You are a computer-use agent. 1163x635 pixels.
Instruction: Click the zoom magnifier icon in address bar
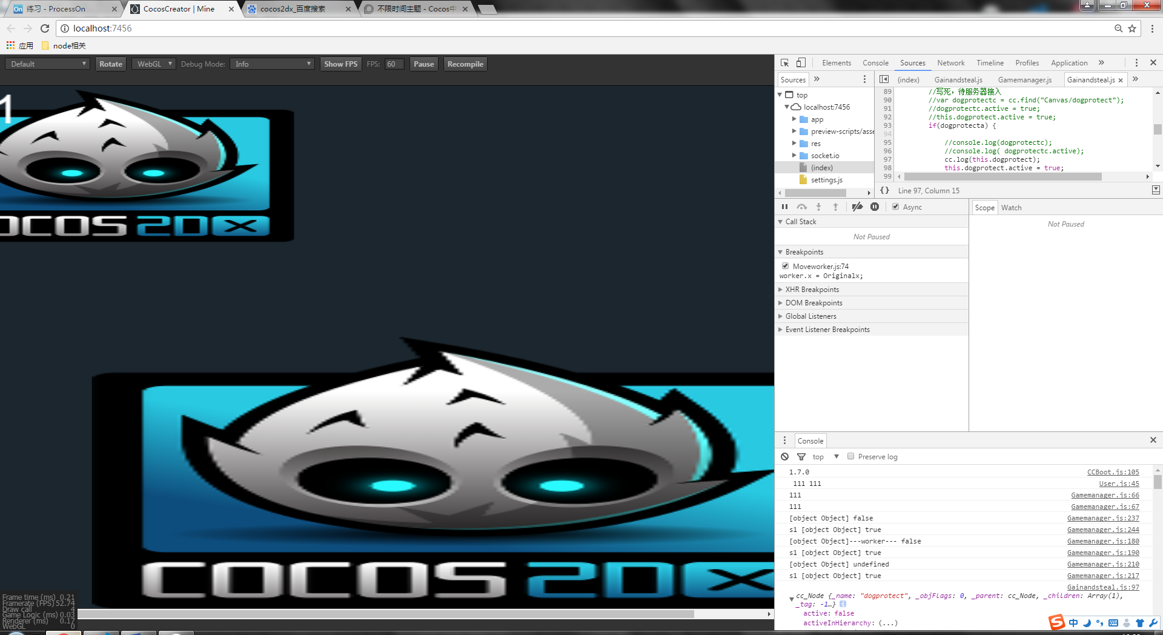pos(1119,28)
